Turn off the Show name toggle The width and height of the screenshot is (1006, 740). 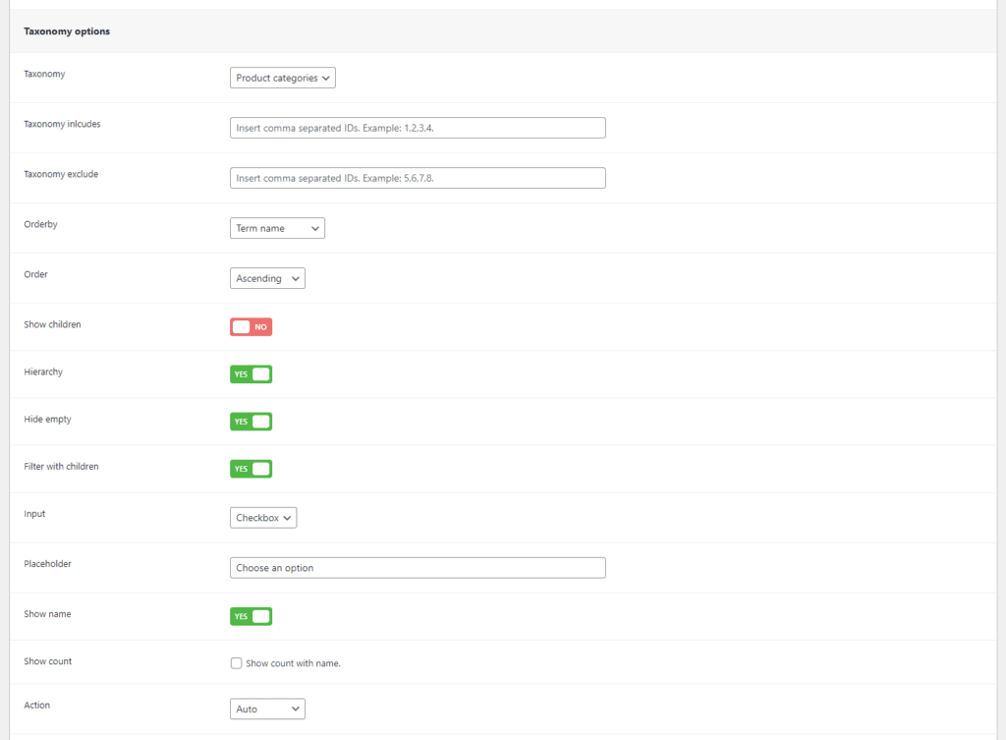pos(251,616)
